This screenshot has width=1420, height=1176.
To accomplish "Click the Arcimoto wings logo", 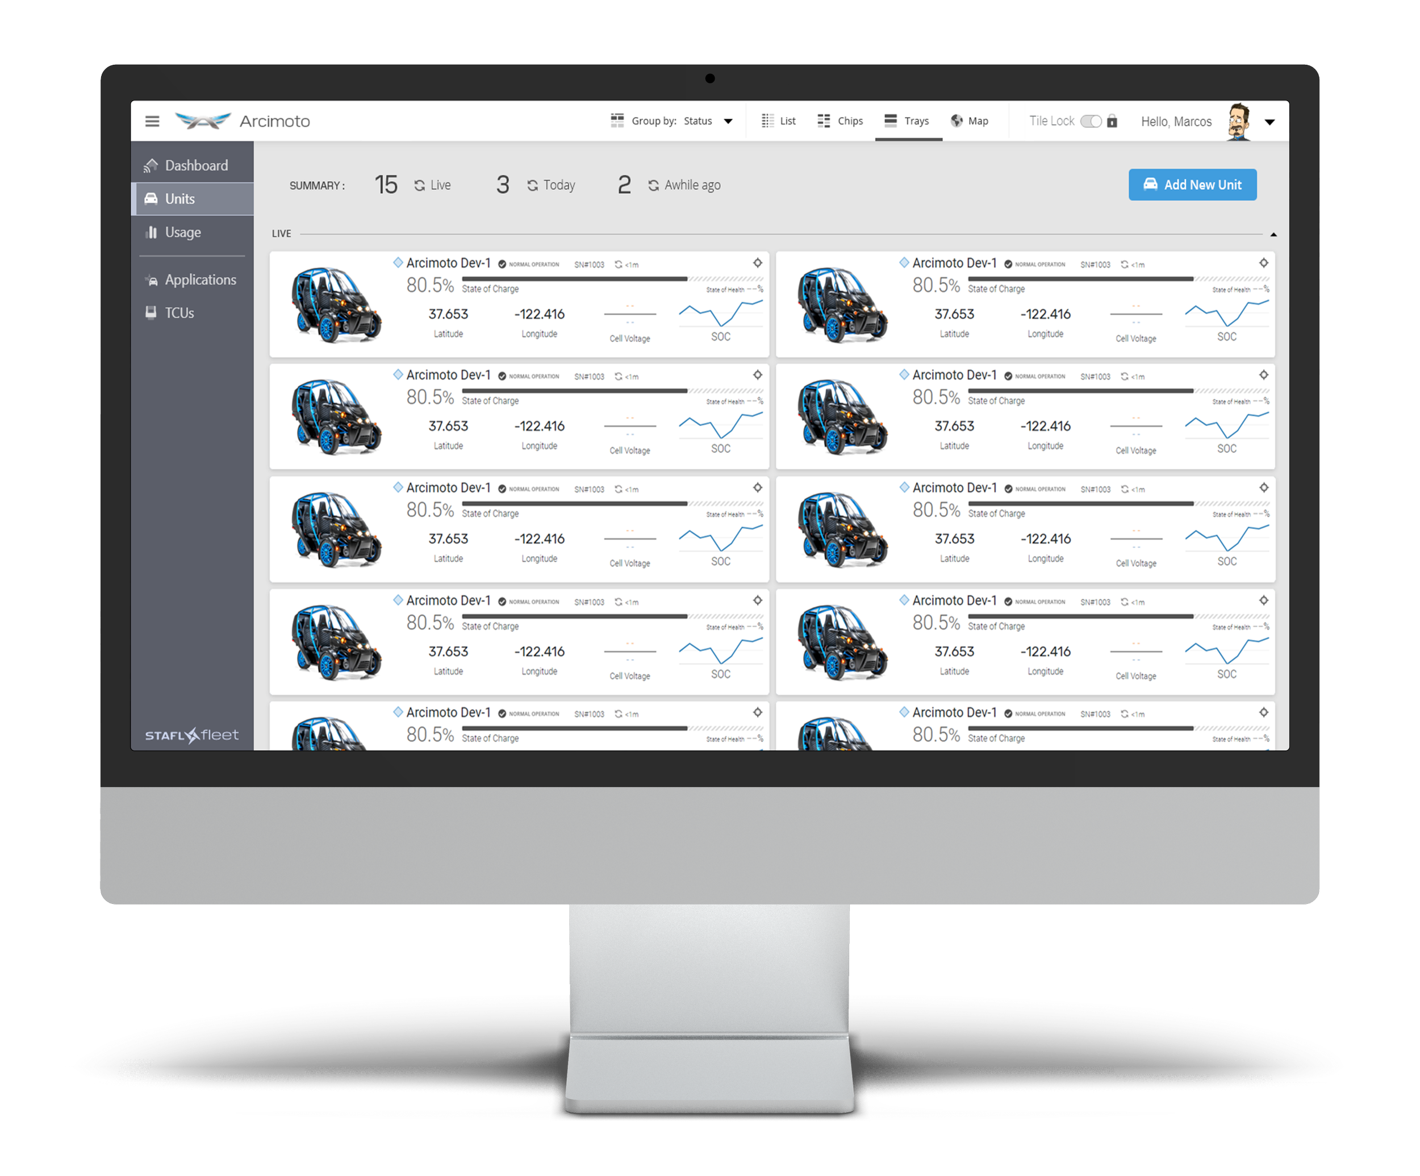I will pos(202,121).
